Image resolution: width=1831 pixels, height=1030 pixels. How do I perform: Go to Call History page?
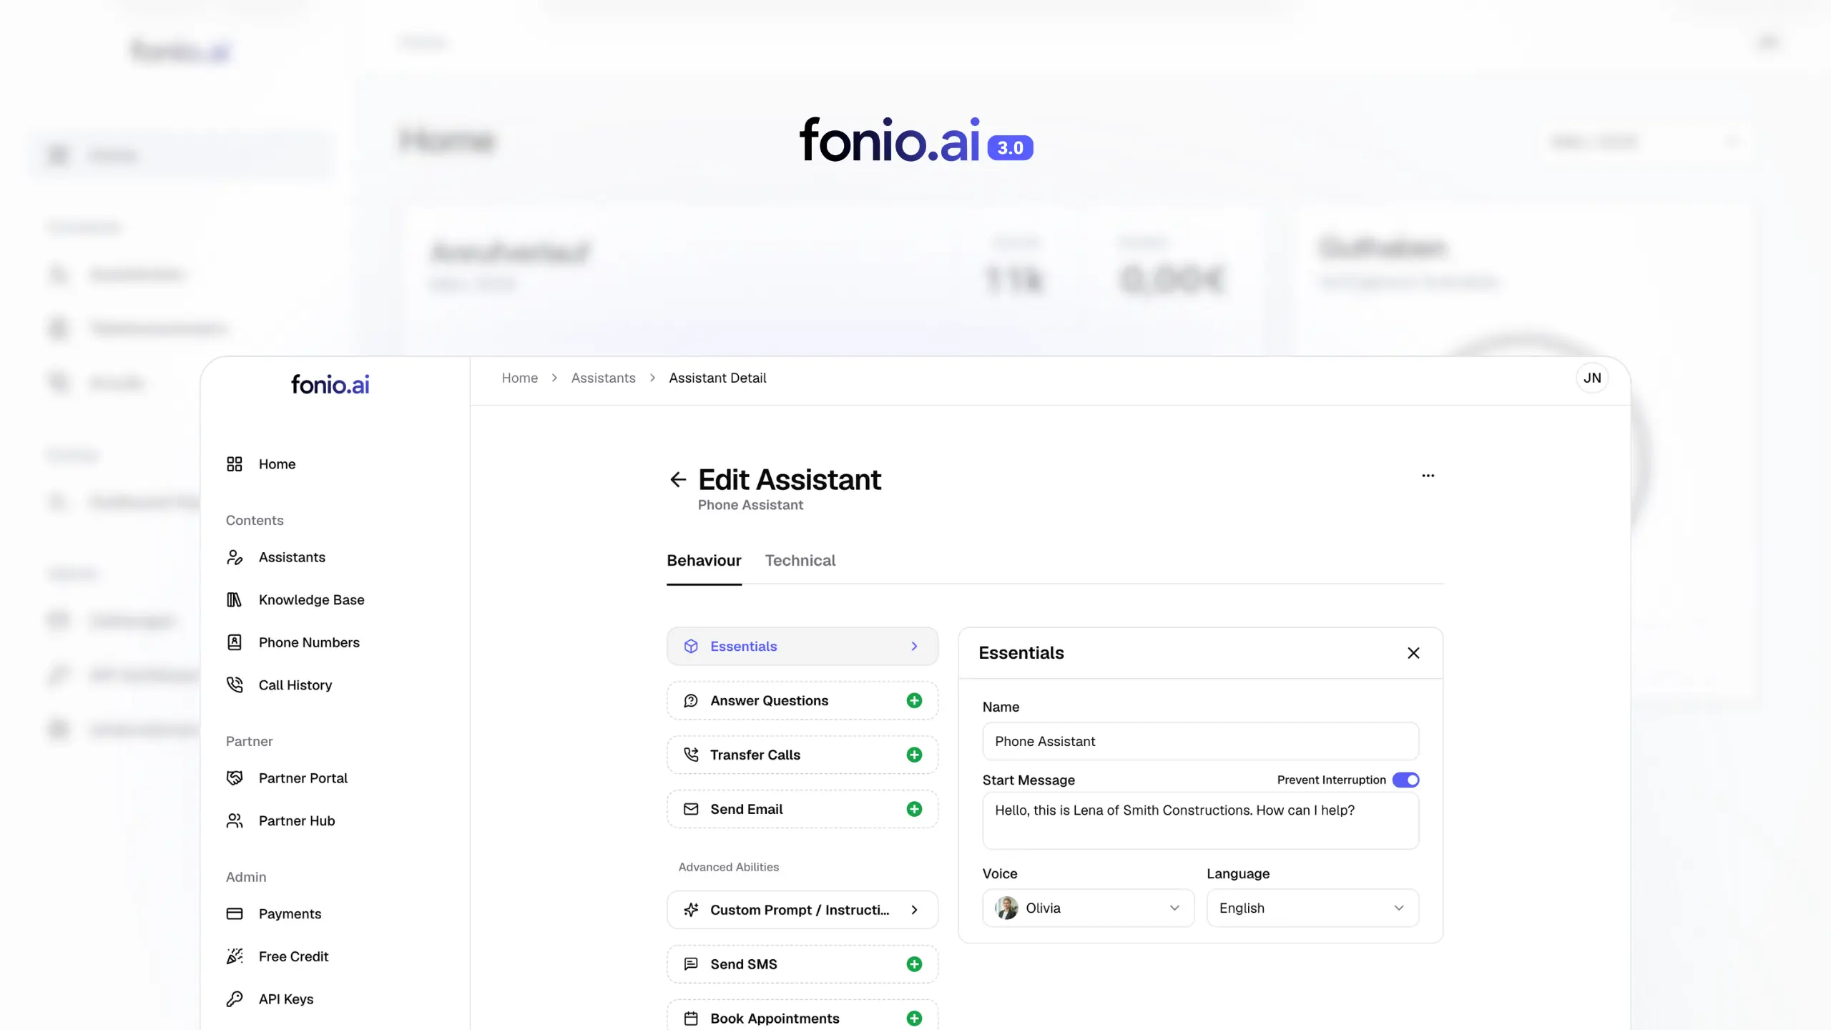(x=295, y=685)
